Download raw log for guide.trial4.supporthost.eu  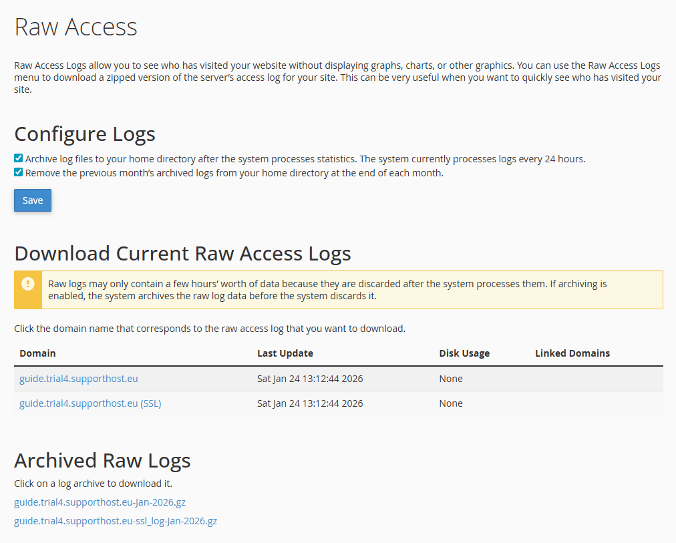click(78, 378)
